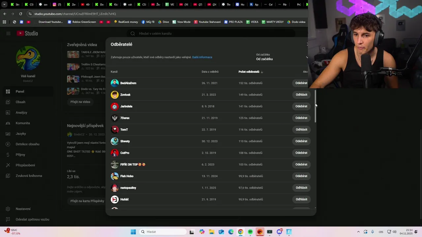Open the Můj FB bookmark
Viewport: 422px width, 237px height.
click(x=148, y=22)
